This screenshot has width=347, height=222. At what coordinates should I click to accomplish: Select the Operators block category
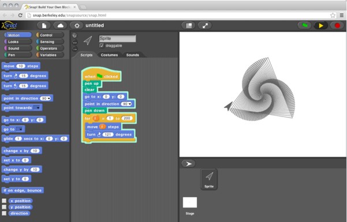pyautogui.click(x=50, y=48)
